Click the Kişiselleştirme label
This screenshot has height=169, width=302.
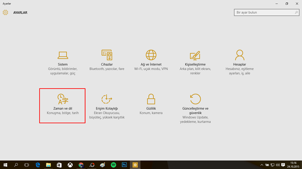coord(195,64)
